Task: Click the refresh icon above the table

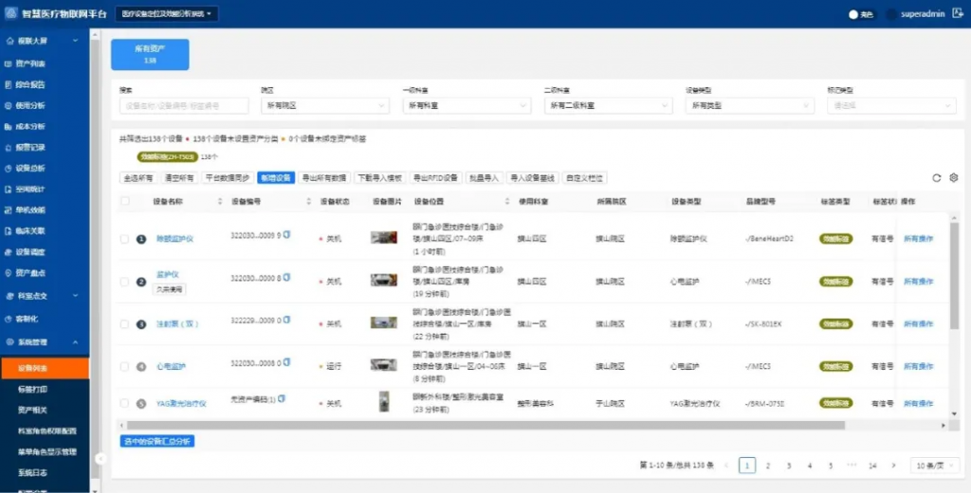Action: tap(937, 177)
